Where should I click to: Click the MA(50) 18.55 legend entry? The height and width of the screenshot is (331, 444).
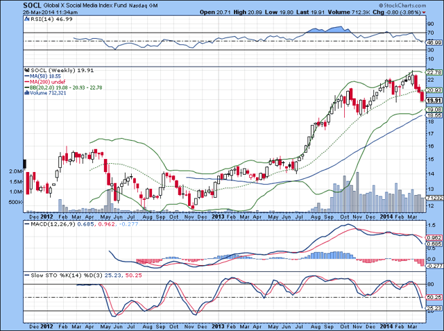tap(45, 76)
